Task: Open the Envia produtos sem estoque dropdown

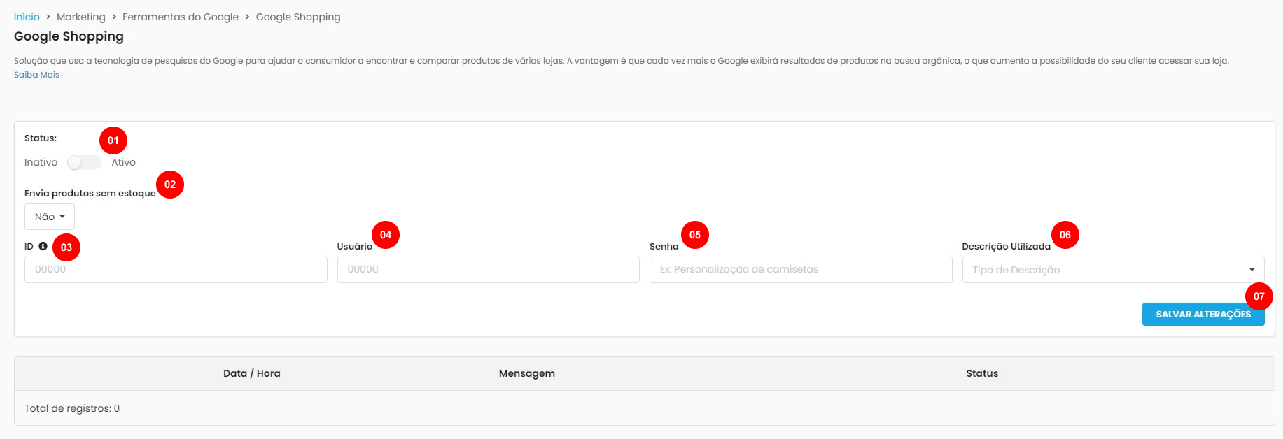Action: coord(50,217)
